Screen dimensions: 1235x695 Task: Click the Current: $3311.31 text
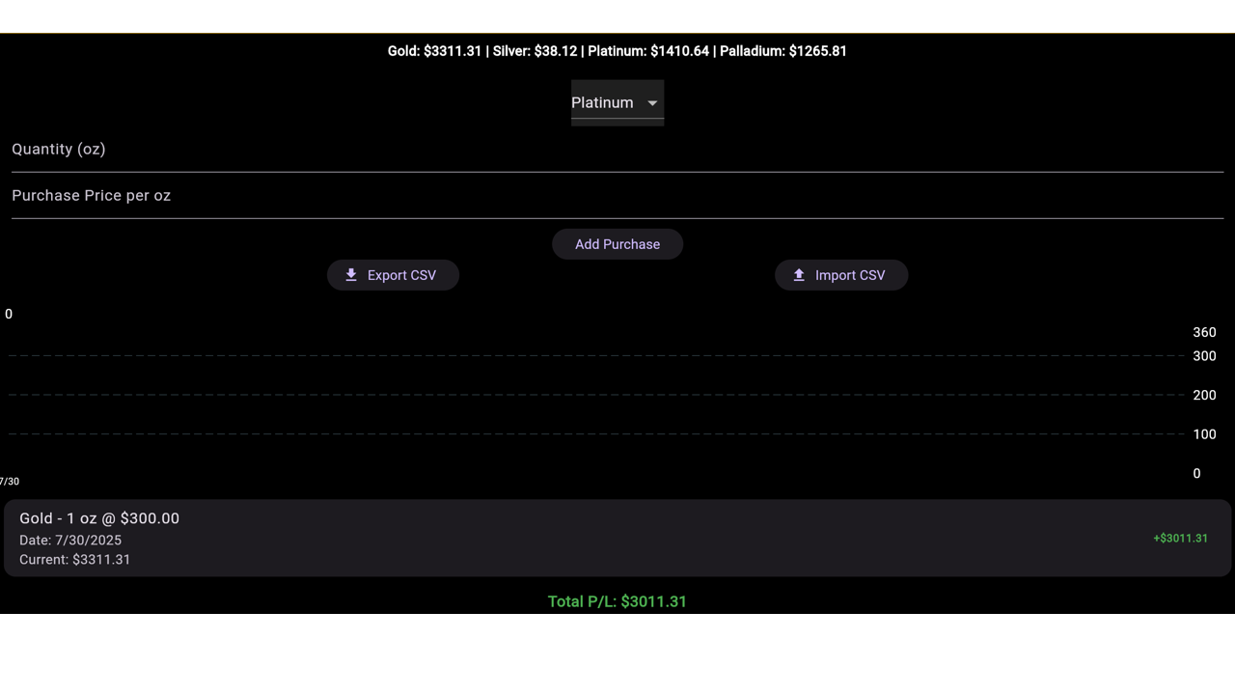point(74,560)
